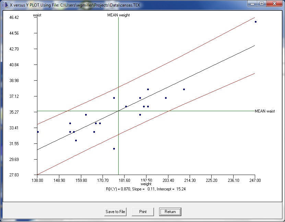This screenshot has height=222, width=285.
Task: Click the x-axis value 170.70
Action: tap(103, 180)
